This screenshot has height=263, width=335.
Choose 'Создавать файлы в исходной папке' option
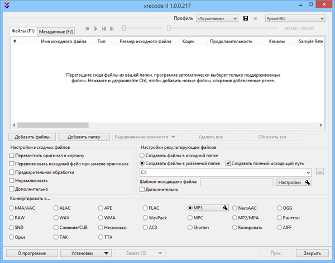coord(143,155)
